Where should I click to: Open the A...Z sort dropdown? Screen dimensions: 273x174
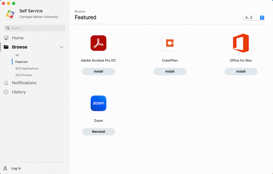(254, 17)
